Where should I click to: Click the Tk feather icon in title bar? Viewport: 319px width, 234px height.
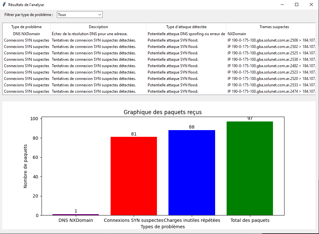pos(4,4)
